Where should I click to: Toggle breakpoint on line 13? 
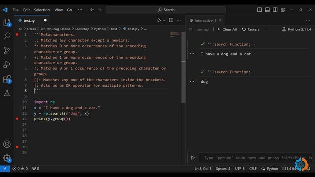pos(17,119)
